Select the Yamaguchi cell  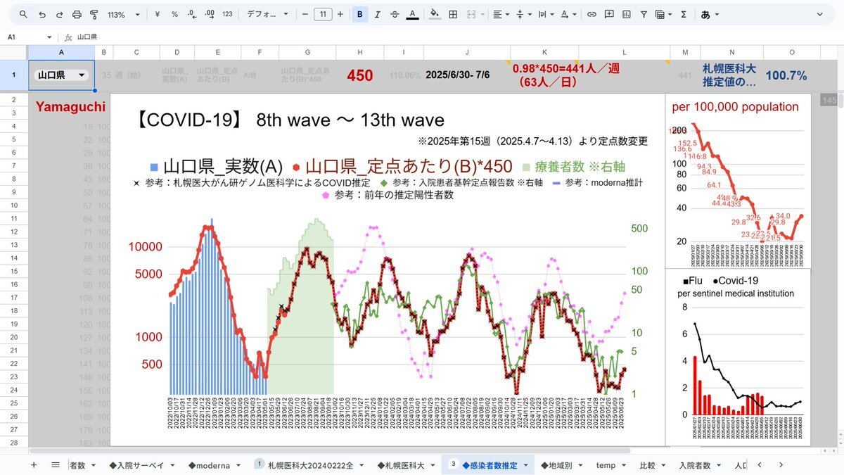[70, 106]
